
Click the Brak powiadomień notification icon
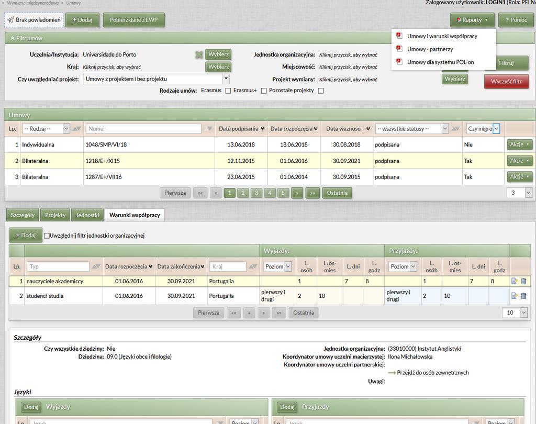(10, 20)
